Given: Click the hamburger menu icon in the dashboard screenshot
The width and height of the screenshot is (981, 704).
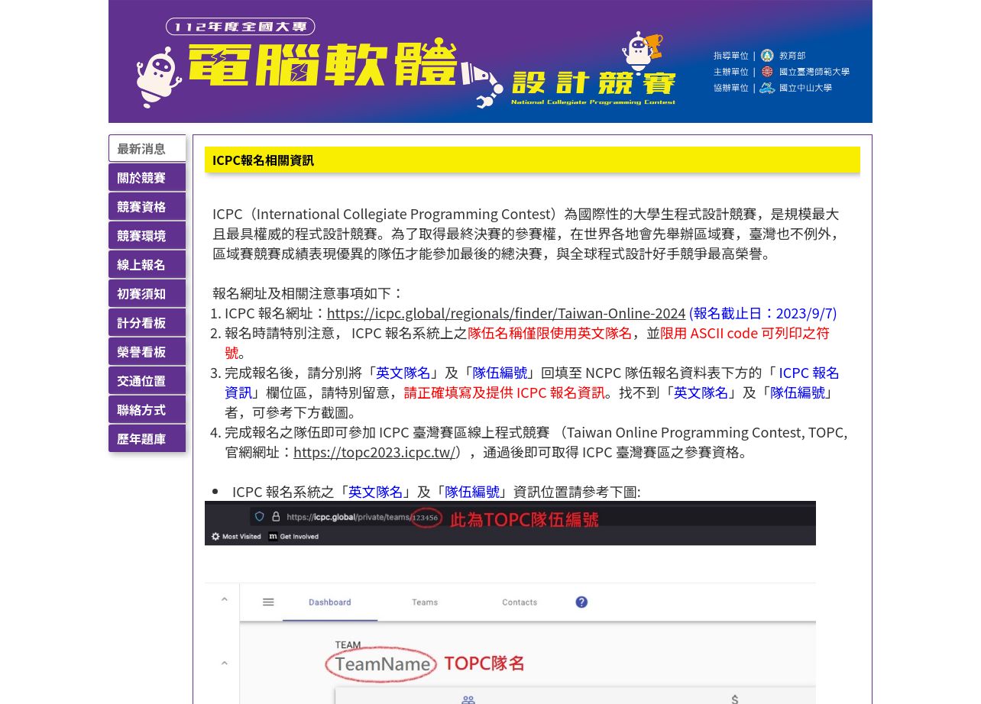Looking at the screenshot, I should pyautogui.click(x=268, y=602).
